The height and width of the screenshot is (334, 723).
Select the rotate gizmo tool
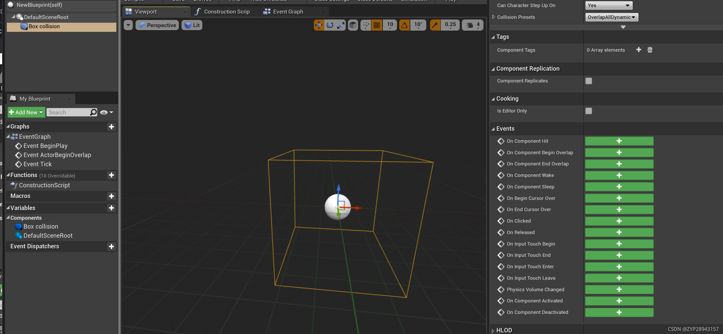point(330,25)
